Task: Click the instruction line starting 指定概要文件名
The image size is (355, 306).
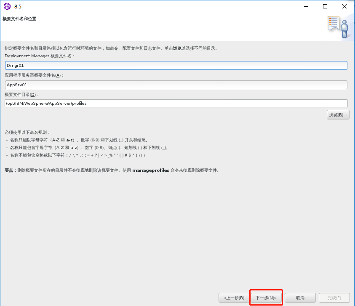Action: (x=112, y=48)
